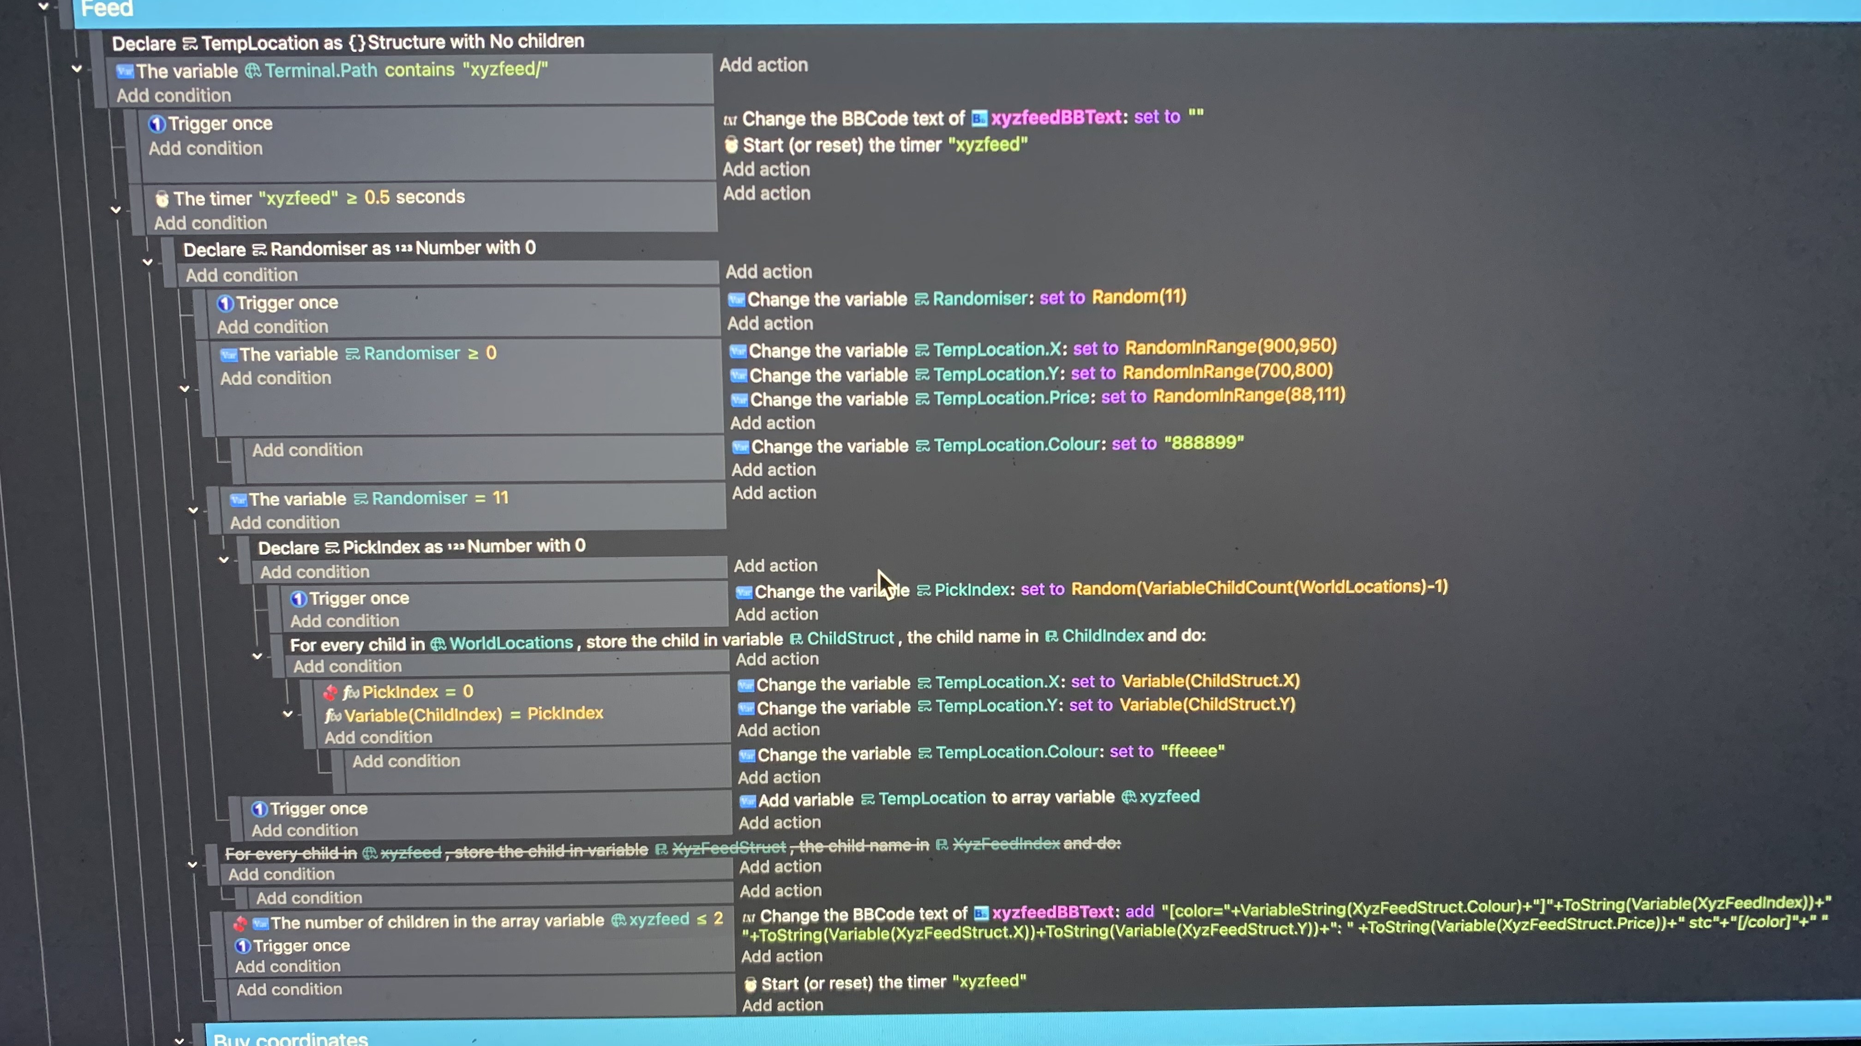1861x1046 pixels.
Task: Click the BBCode text icon on the set to "" action
Action: point(730,120)
